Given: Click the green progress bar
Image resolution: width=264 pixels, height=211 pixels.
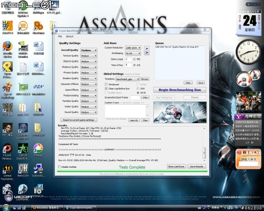Looking at the screenshot, I should (132, 171).
